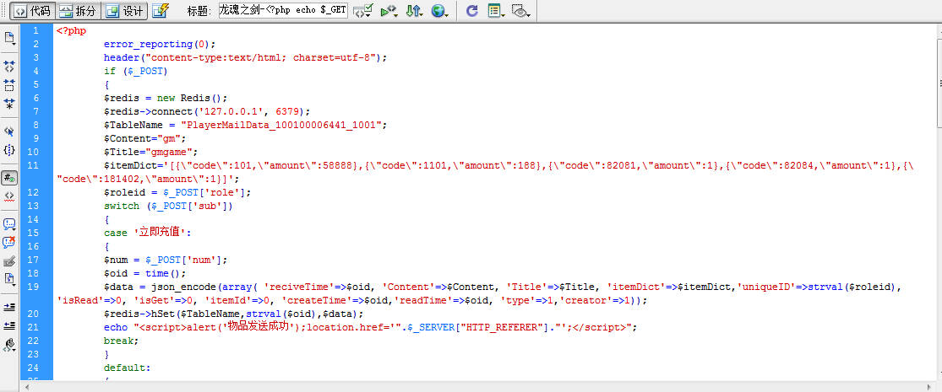Click line number 11 in the gutter
This screenshot has width=942, height=392.
tap(33, 165)
